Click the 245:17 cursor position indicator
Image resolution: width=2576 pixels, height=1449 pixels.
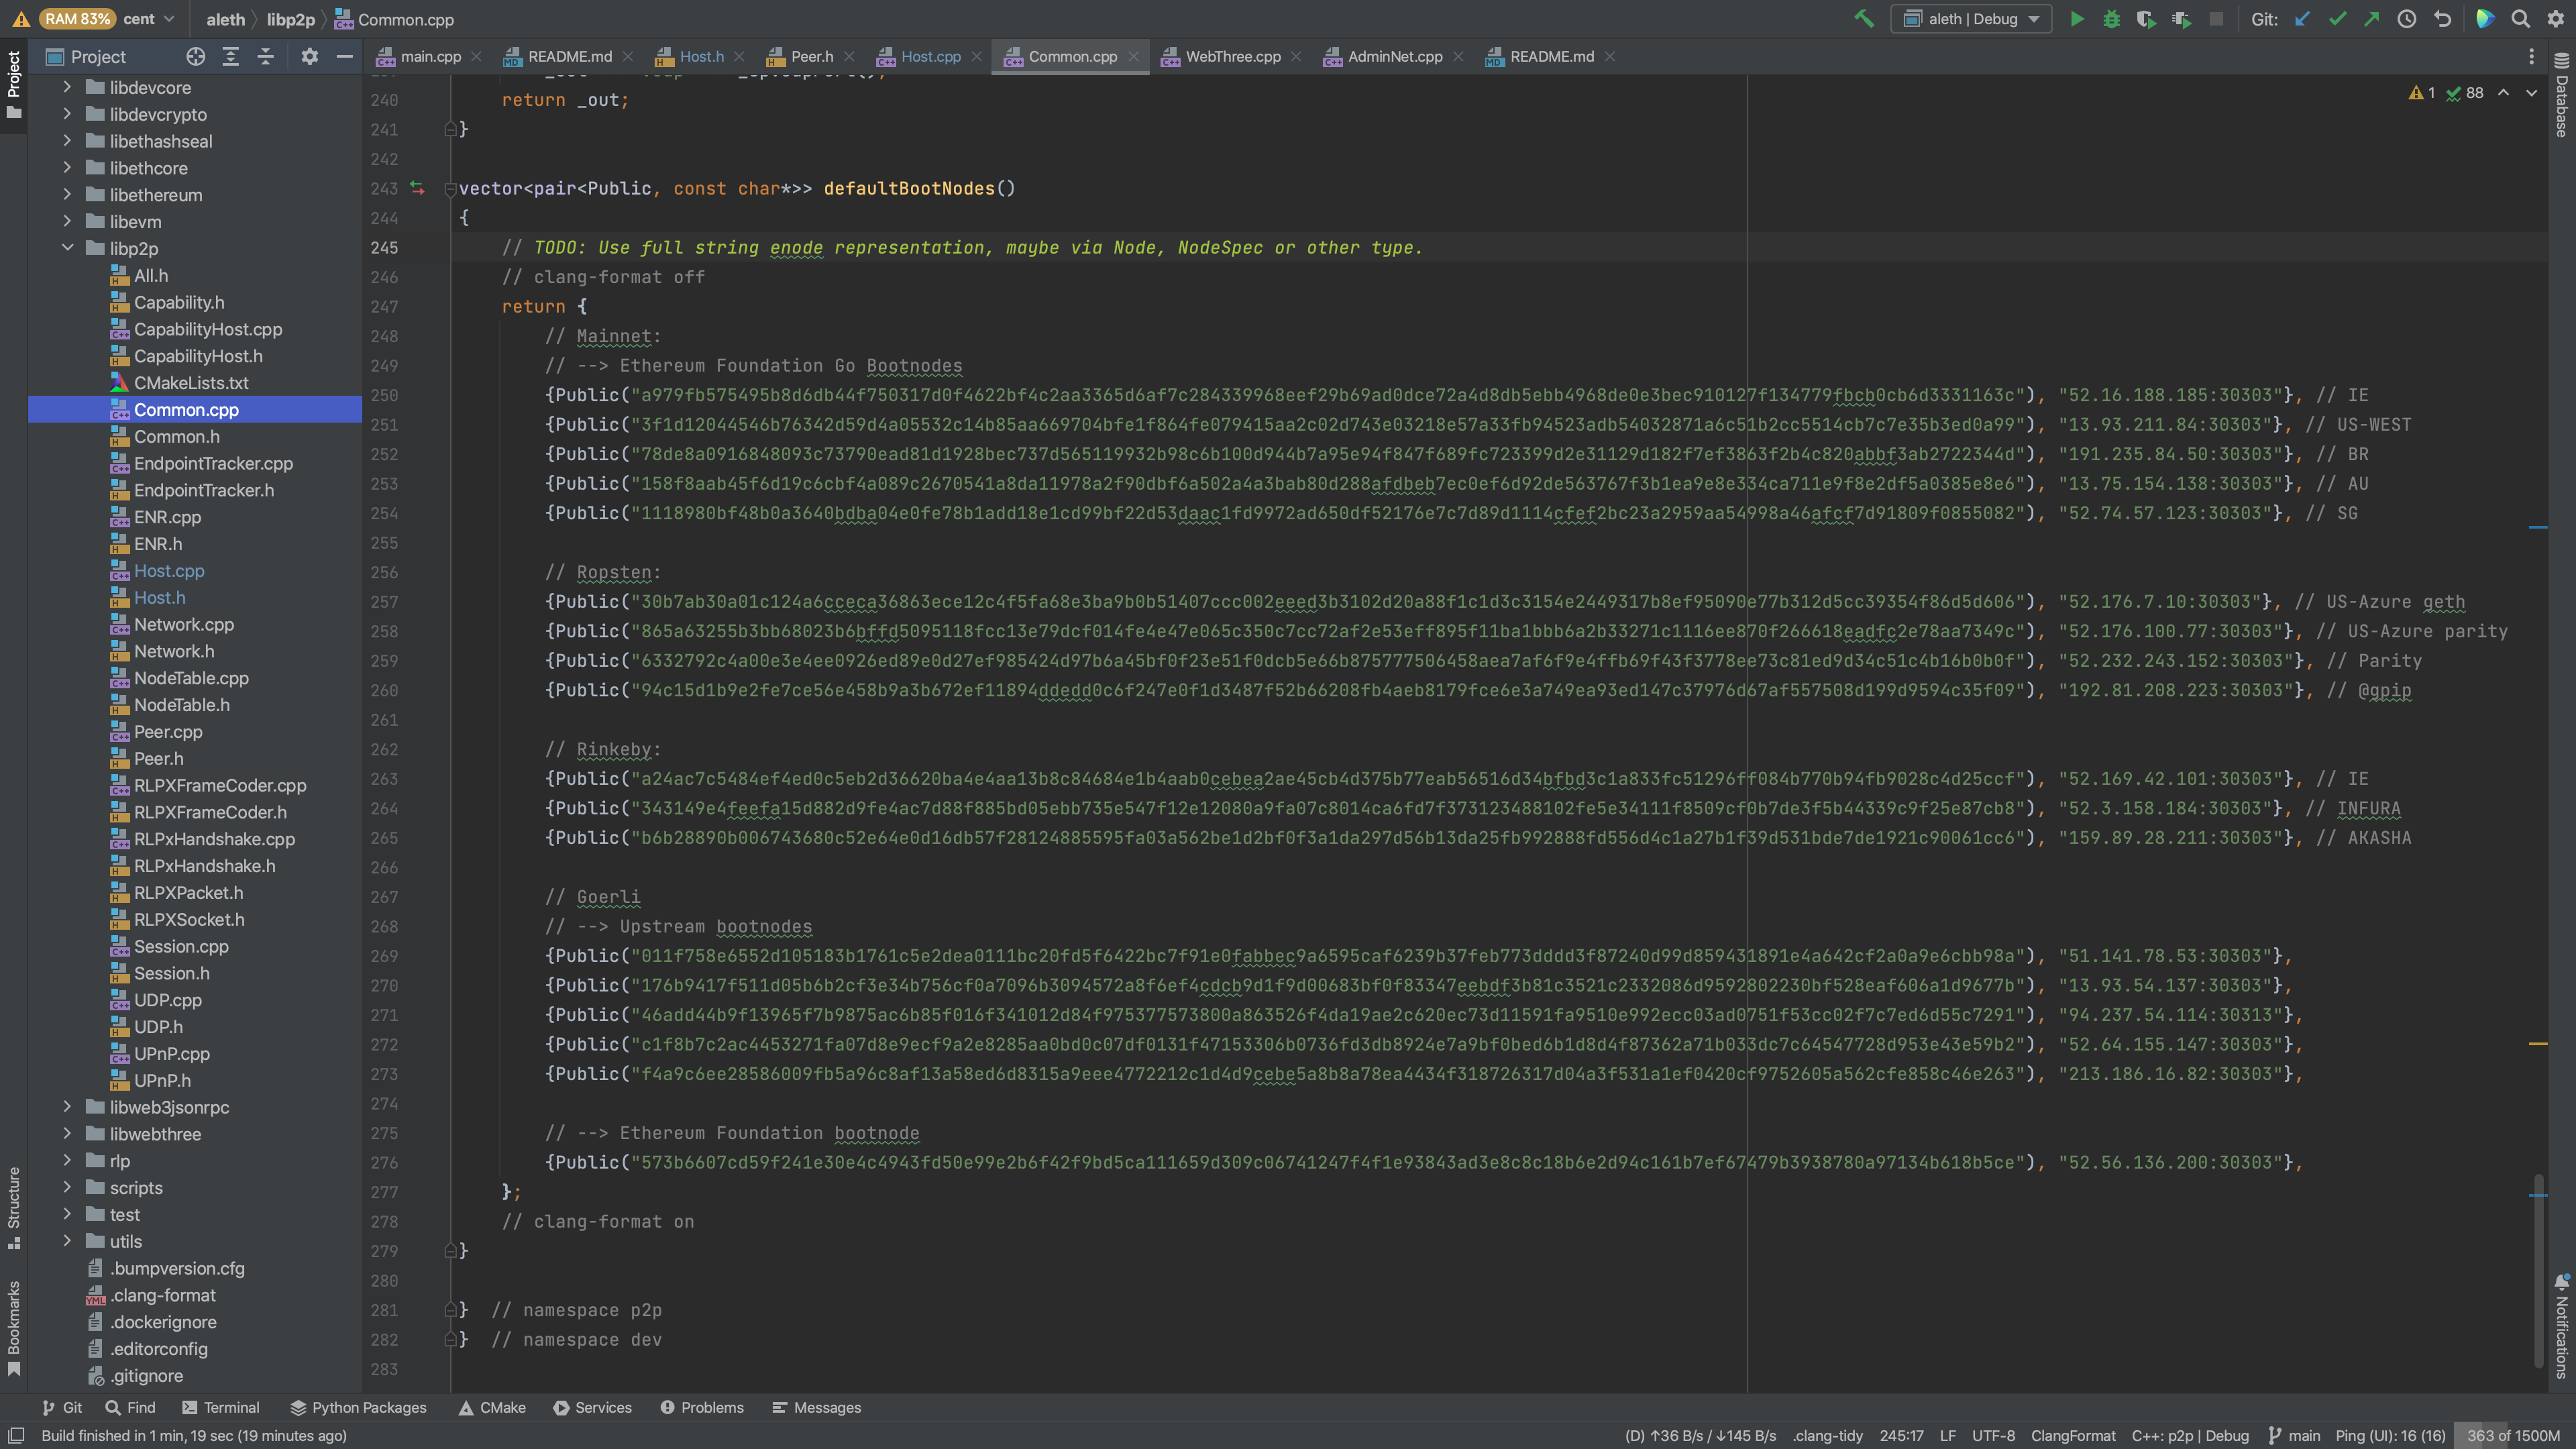[1901, 1435]
